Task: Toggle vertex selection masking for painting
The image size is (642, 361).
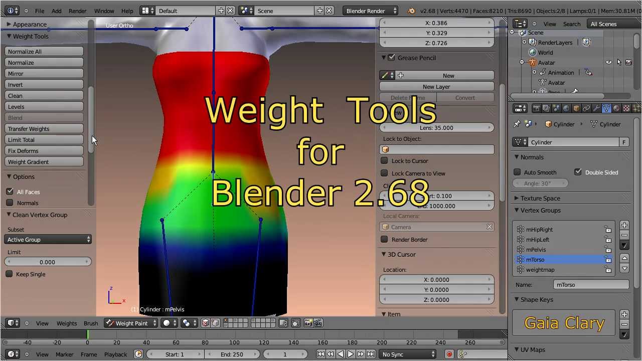Action: click(x=215, y=323)
